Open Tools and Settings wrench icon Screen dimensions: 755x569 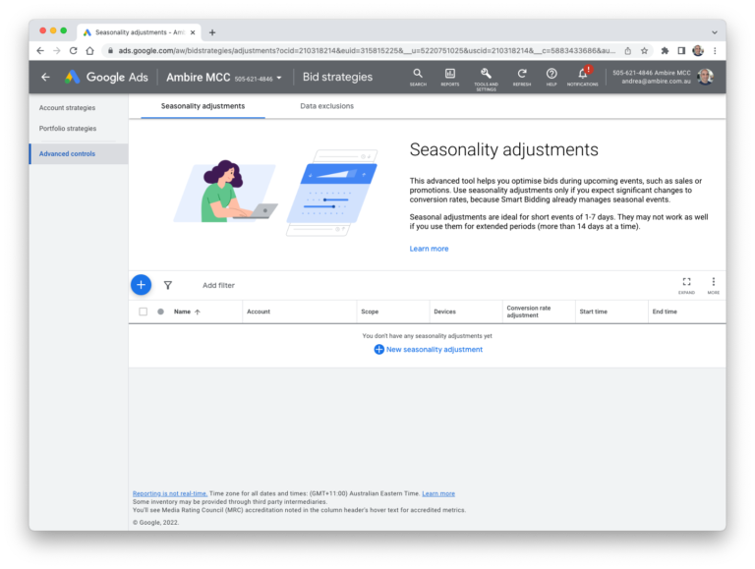click(486, 79)
